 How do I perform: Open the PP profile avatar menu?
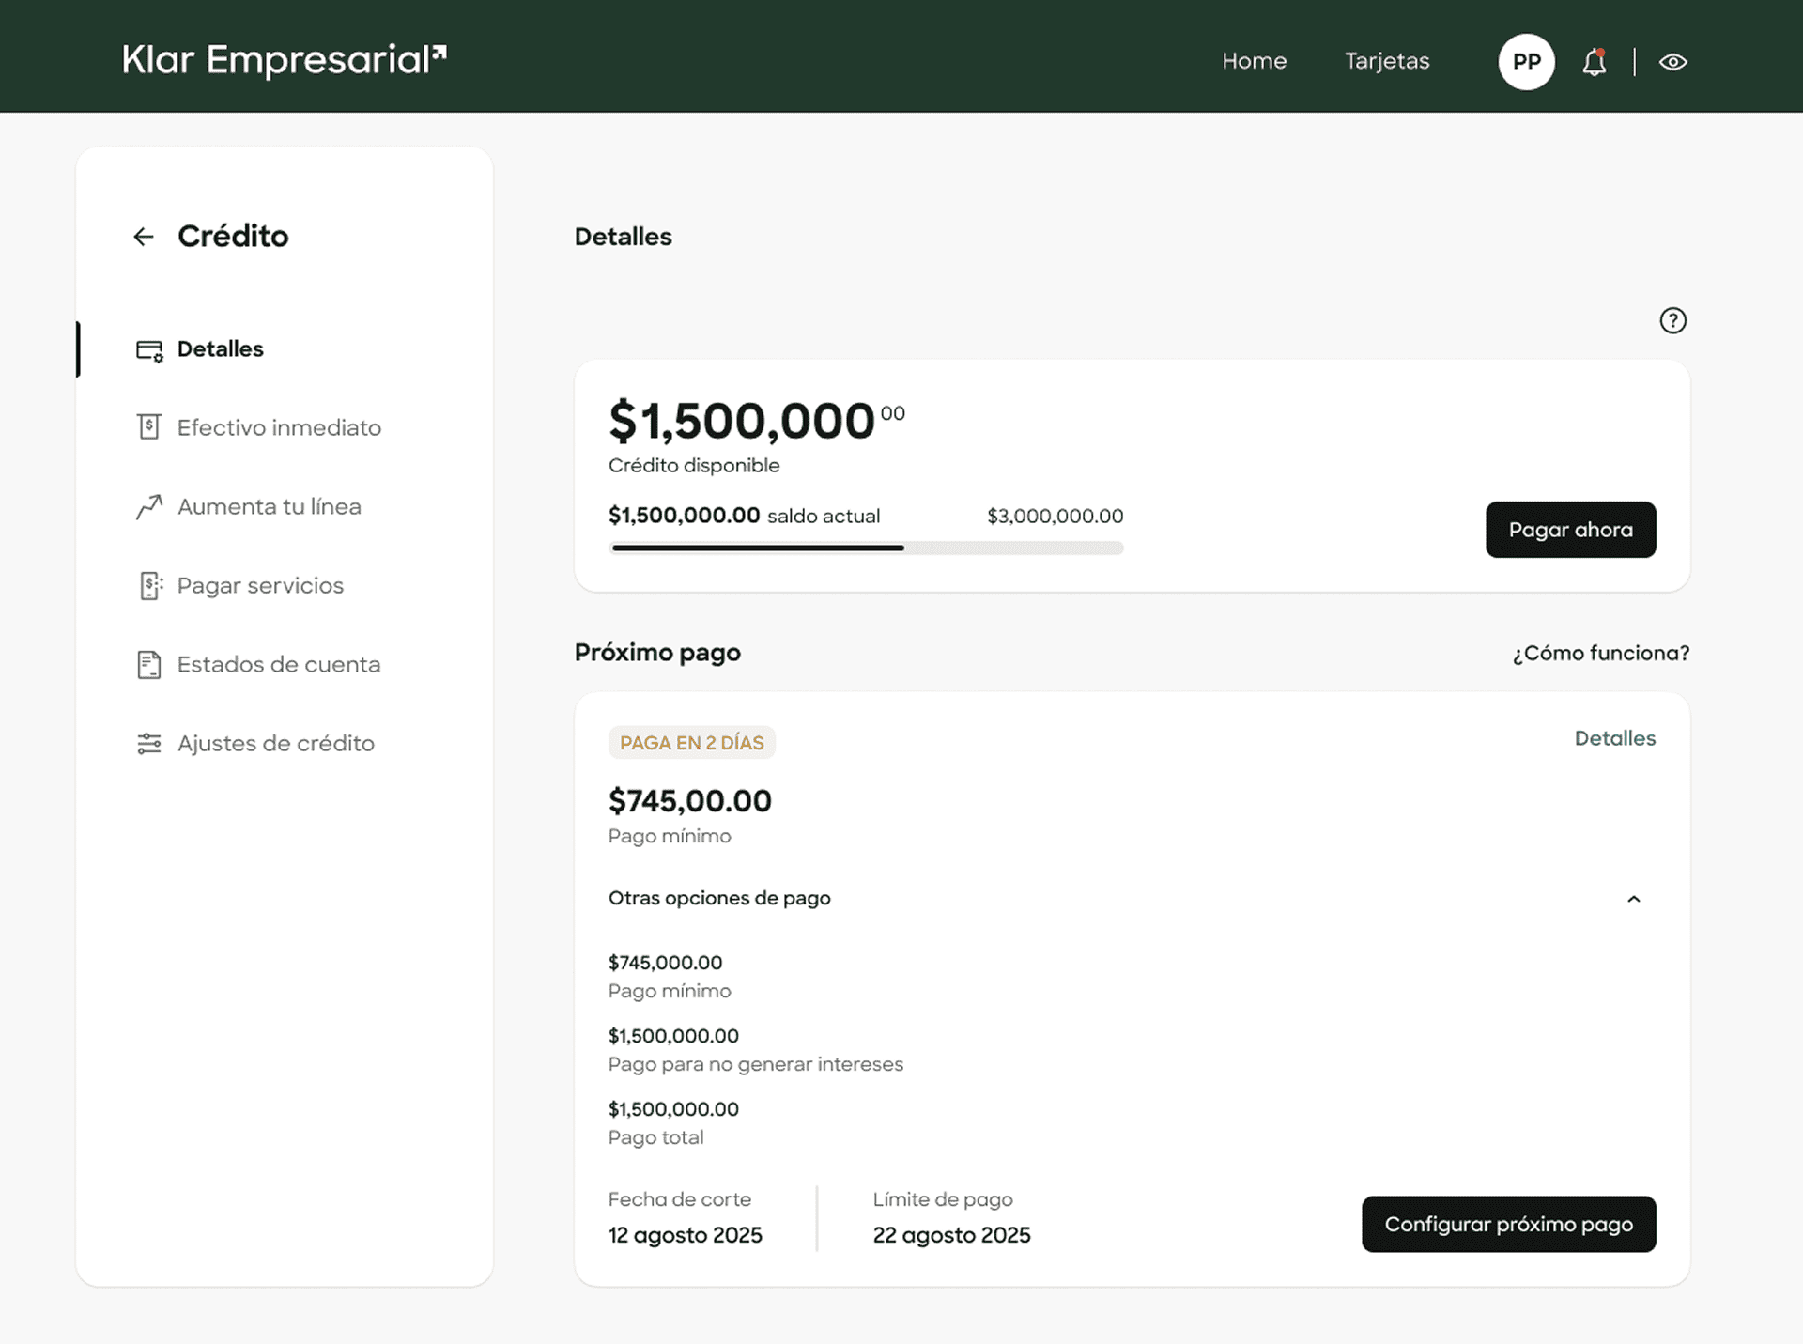1526,62
